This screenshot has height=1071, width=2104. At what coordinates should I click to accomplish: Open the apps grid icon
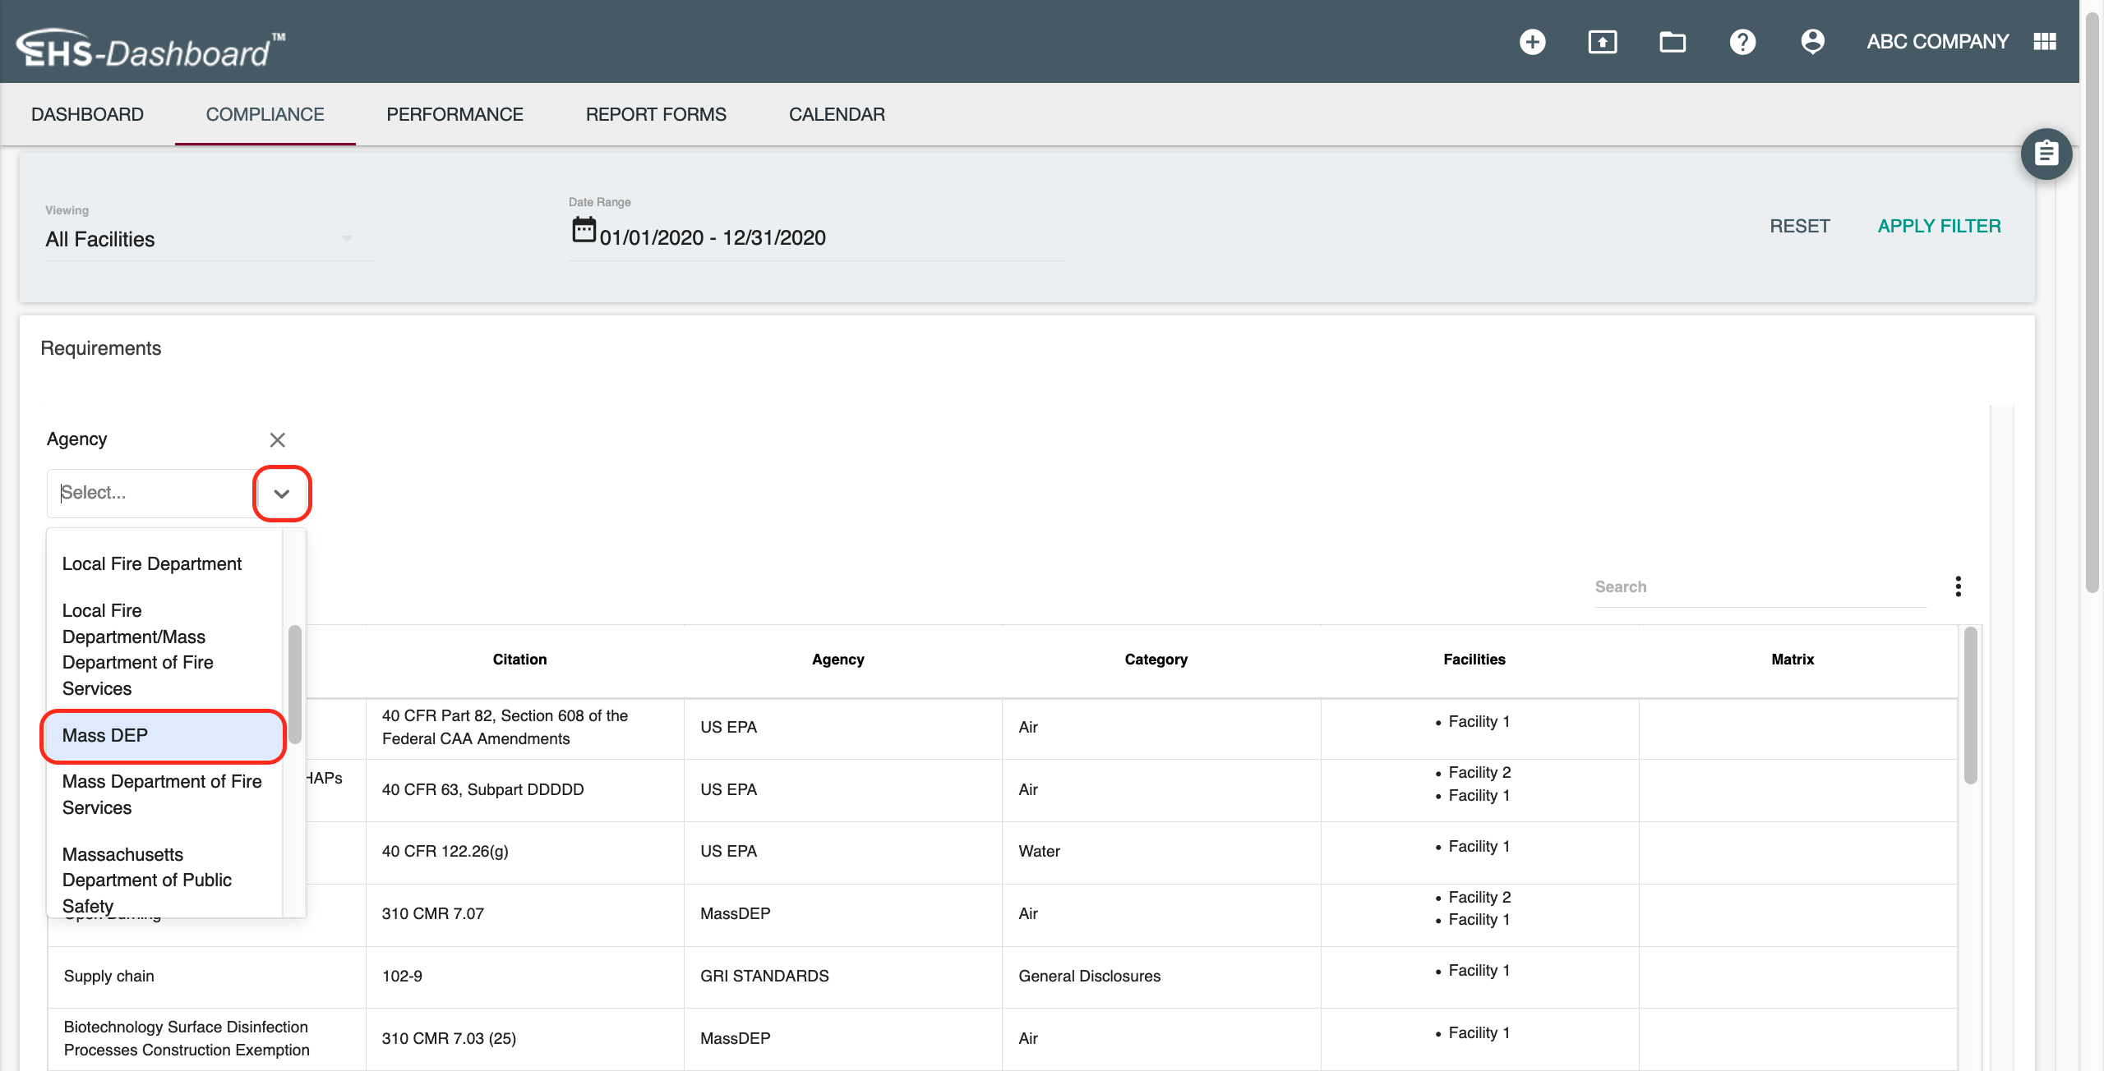2045,42
